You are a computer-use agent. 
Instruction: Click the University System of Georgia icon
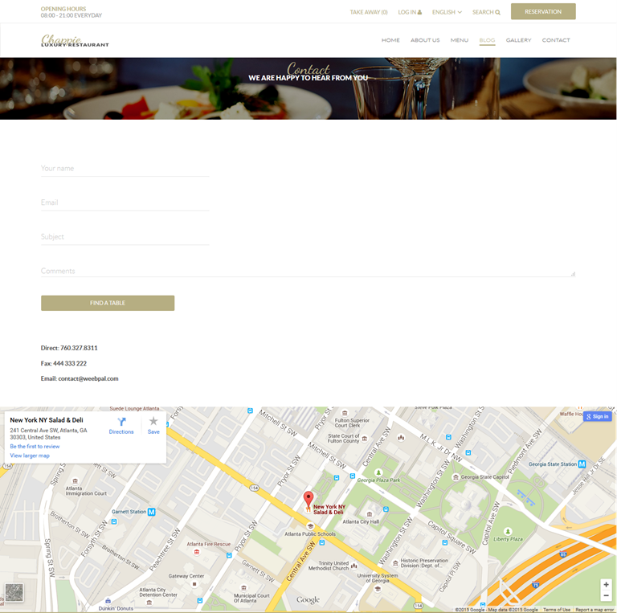(378, 589)
